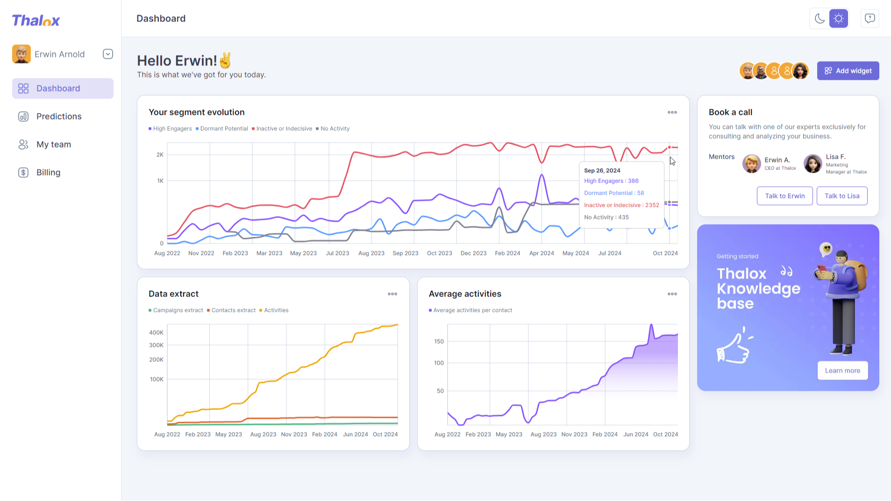The width and height of the screenshot is (891, 501).
Task: Click the My team people icon
Action: pyautogui.click(x=23, y=144)
